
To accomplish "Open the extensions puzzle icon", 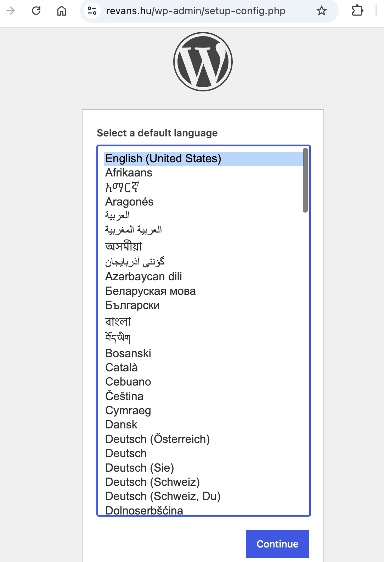I will pyautogui.click(x=357, y=11).
